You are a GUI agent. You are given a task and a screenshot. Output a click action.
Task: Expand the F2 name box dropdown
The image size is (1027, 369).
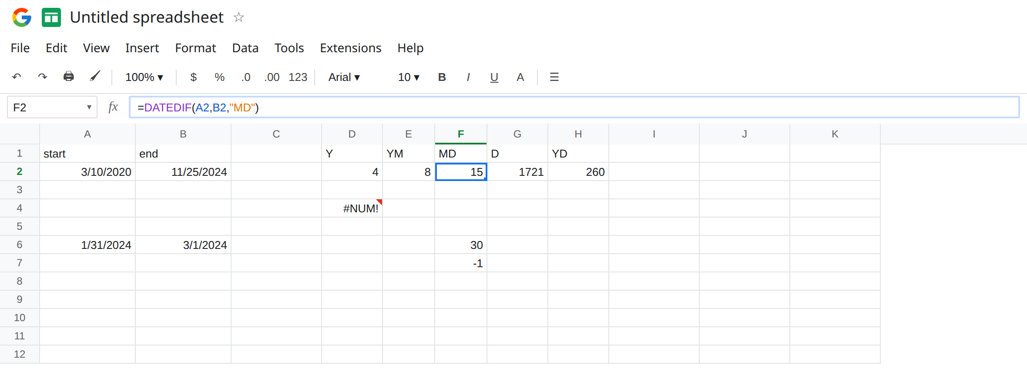click(x=89, y=107)
